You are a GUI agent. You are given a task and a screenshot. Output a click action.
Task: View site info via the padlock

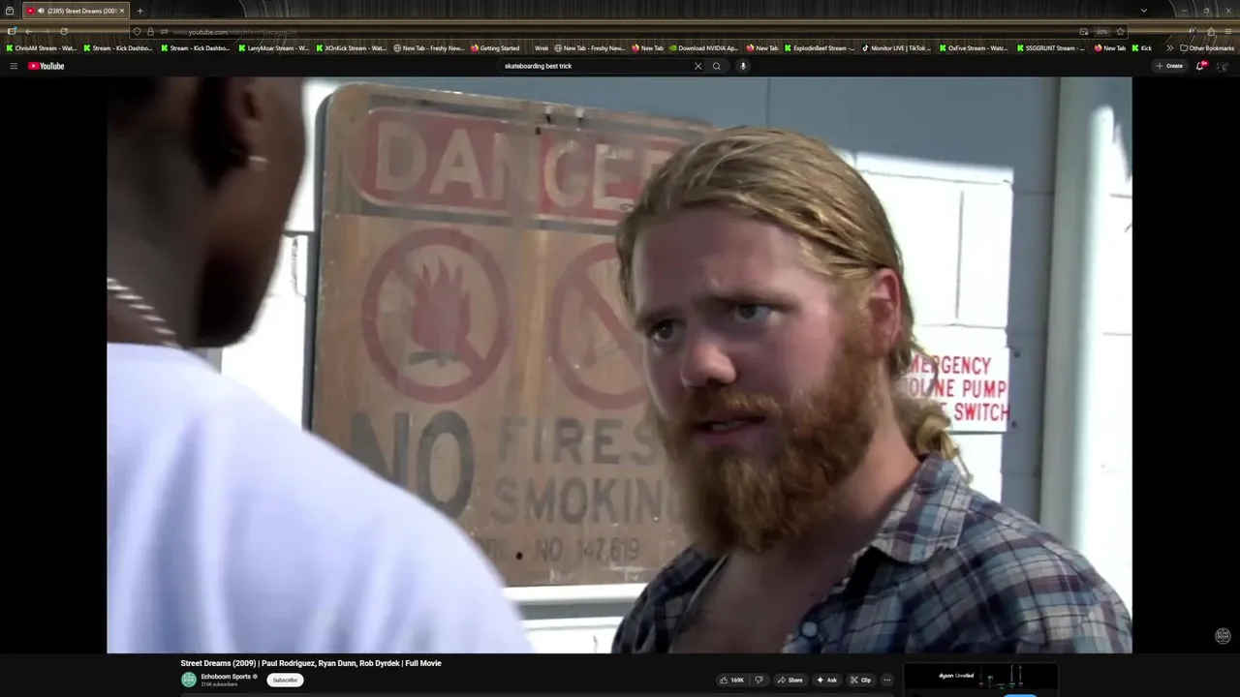pyautogui.click(x=150, y=31)
